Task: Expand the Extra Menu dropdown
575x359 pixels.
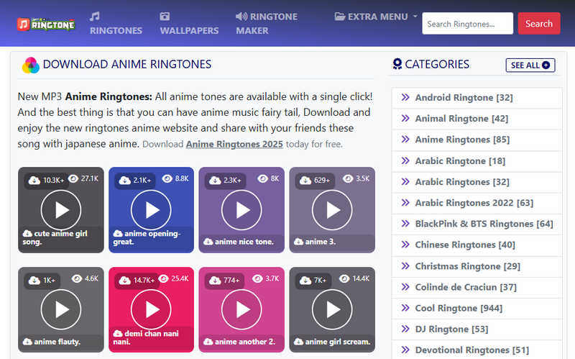Action: [376, 17]
